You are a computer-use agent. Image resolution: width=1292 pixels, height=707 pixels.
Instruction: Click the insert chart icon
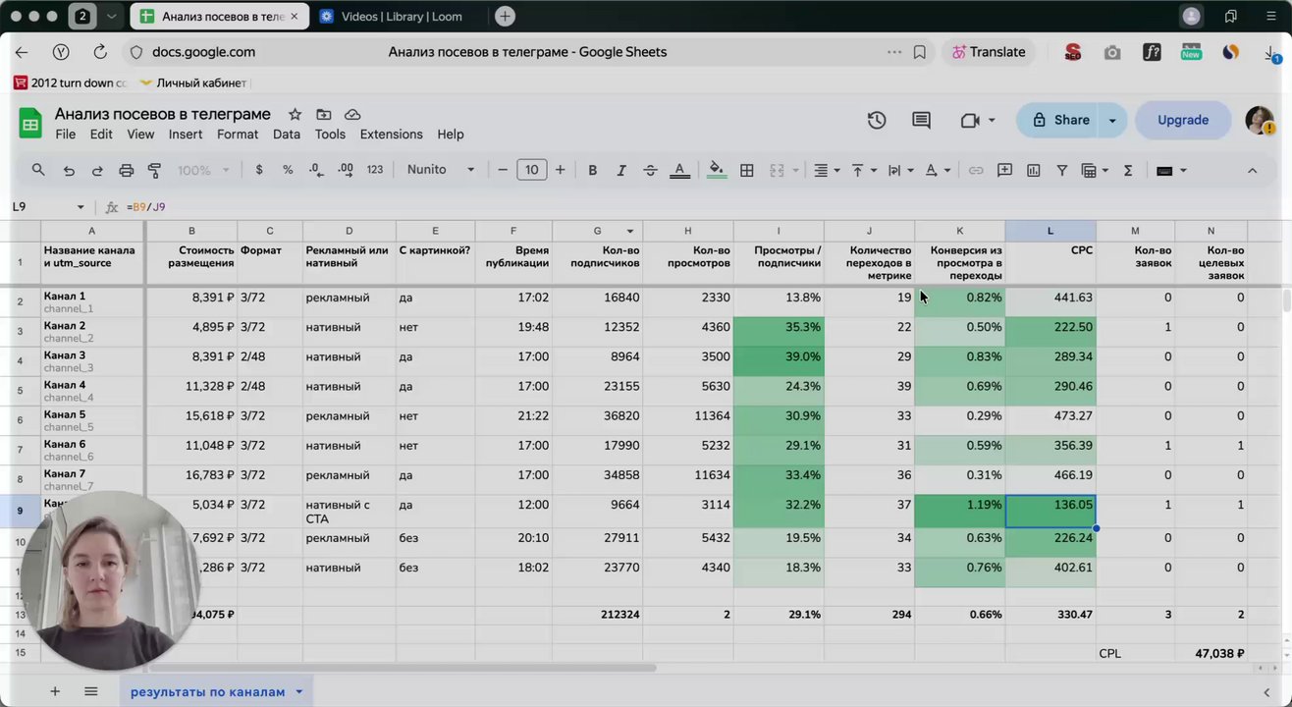(x=1033, y=170)
